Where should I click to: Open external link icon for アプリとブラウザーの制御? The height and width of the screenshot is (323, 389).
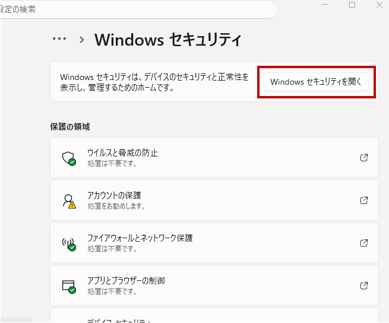[x=364, y=286]
